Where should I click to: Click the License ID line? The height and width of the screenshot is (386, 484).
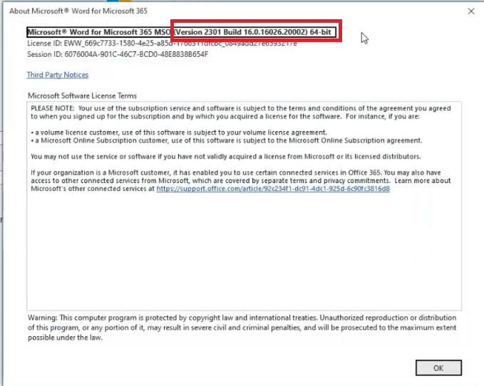[x=162, y=43]
